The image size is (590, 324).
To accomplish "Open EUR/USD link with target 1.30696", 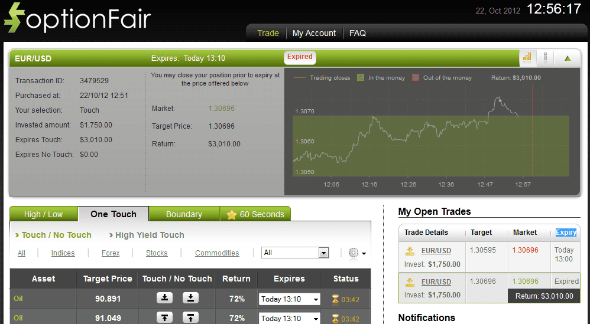I will [x=436, y=282].
